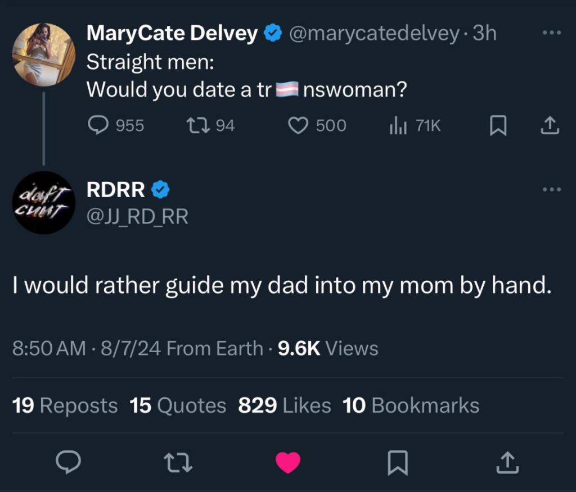Share MaryCate Delvey's post
Viewport: 576px width, 492px height.
(x=550, y=126)
